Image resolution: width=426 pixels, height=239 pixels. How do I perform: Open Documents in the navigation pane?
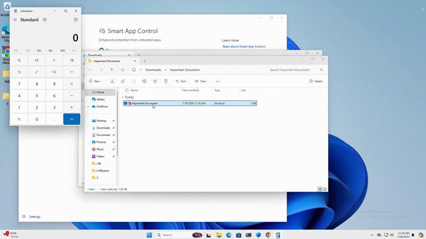coord(103,135)
